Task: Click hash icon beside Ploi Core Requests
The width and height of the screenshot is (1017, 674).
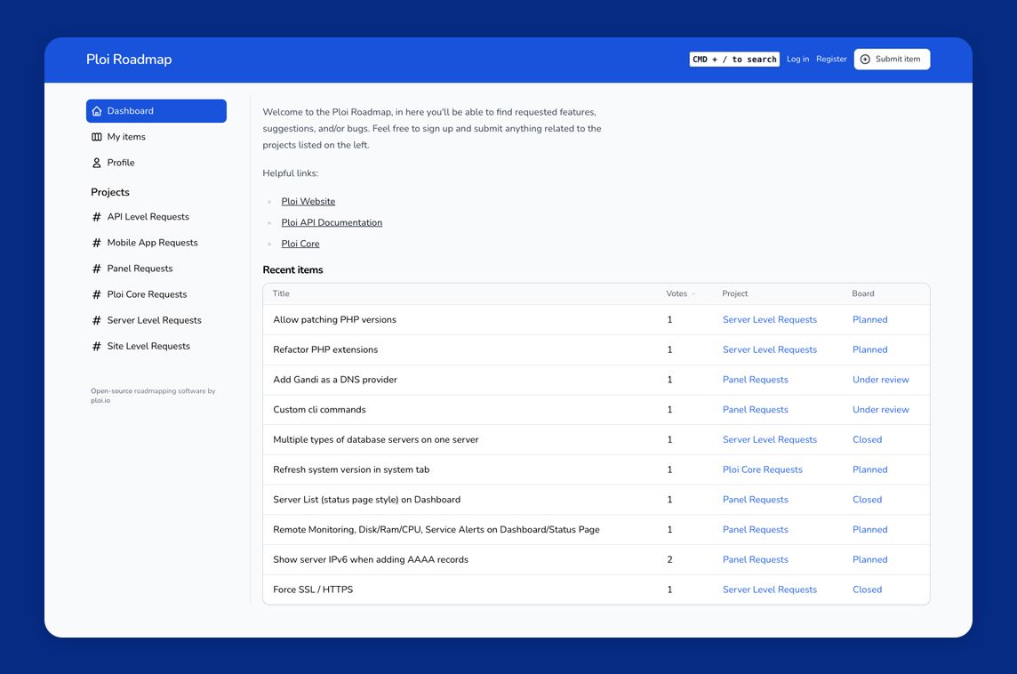Action: [x=97, y=294]
